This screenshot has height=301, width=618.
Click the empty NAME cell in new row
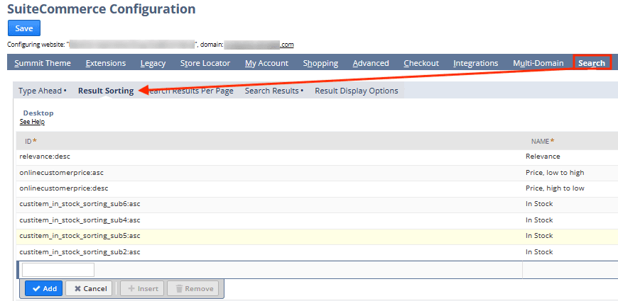pyautogui.click(x=570, y=270)
